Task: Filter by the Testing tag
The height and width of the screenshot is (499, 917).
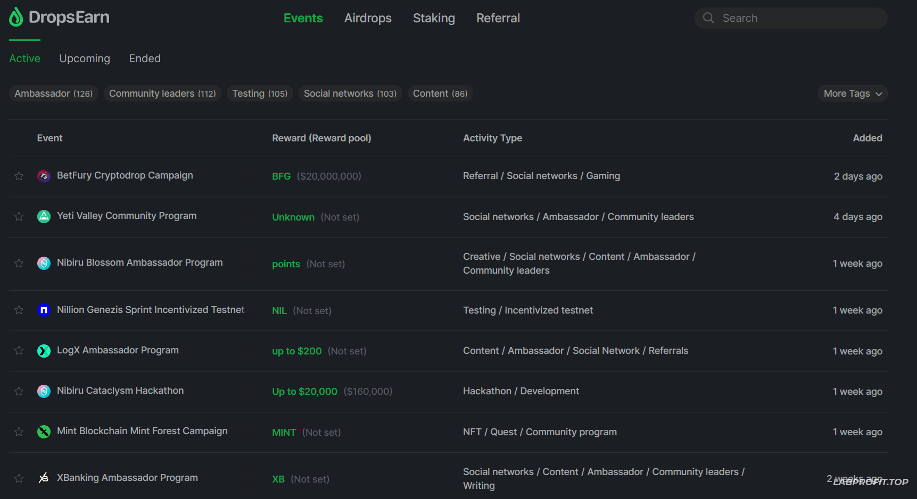Action: point(260,94)
